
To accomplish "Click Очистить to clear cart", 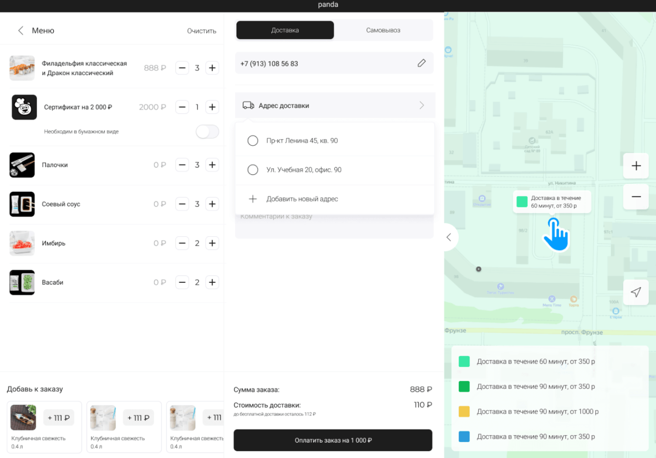I will pyautogui.click(x=202, y=31).
